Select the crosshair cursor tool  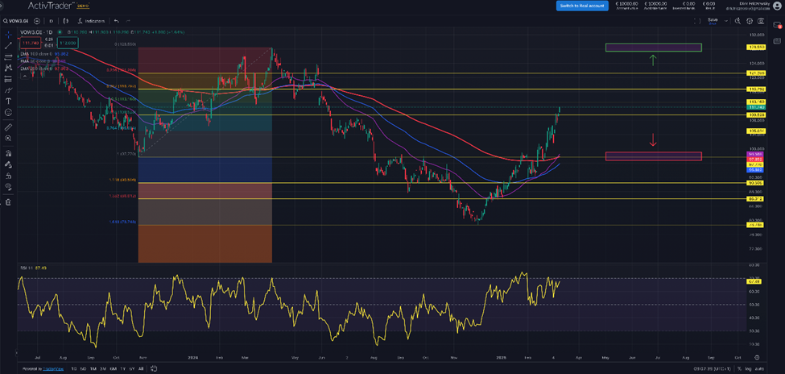(8, 35)
